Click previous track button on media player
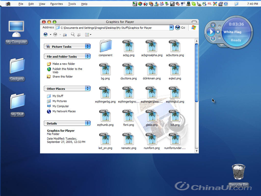 tap(213, 25)
